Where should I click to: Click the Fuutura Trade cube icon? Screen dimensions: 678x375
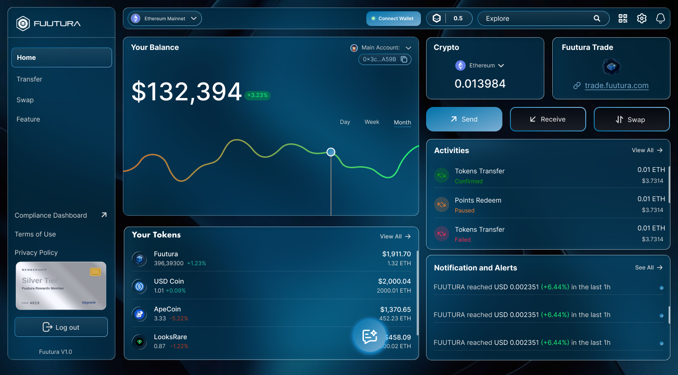click(611, 67)
